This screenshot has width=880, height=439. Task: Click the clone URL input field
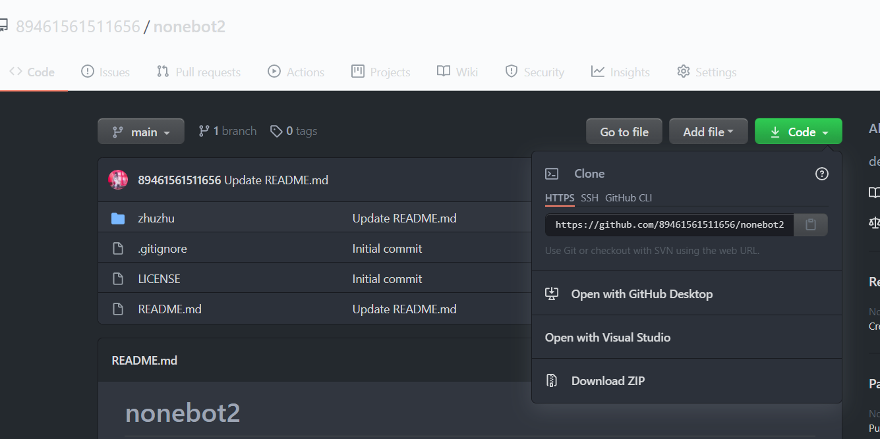pos(669,225)
